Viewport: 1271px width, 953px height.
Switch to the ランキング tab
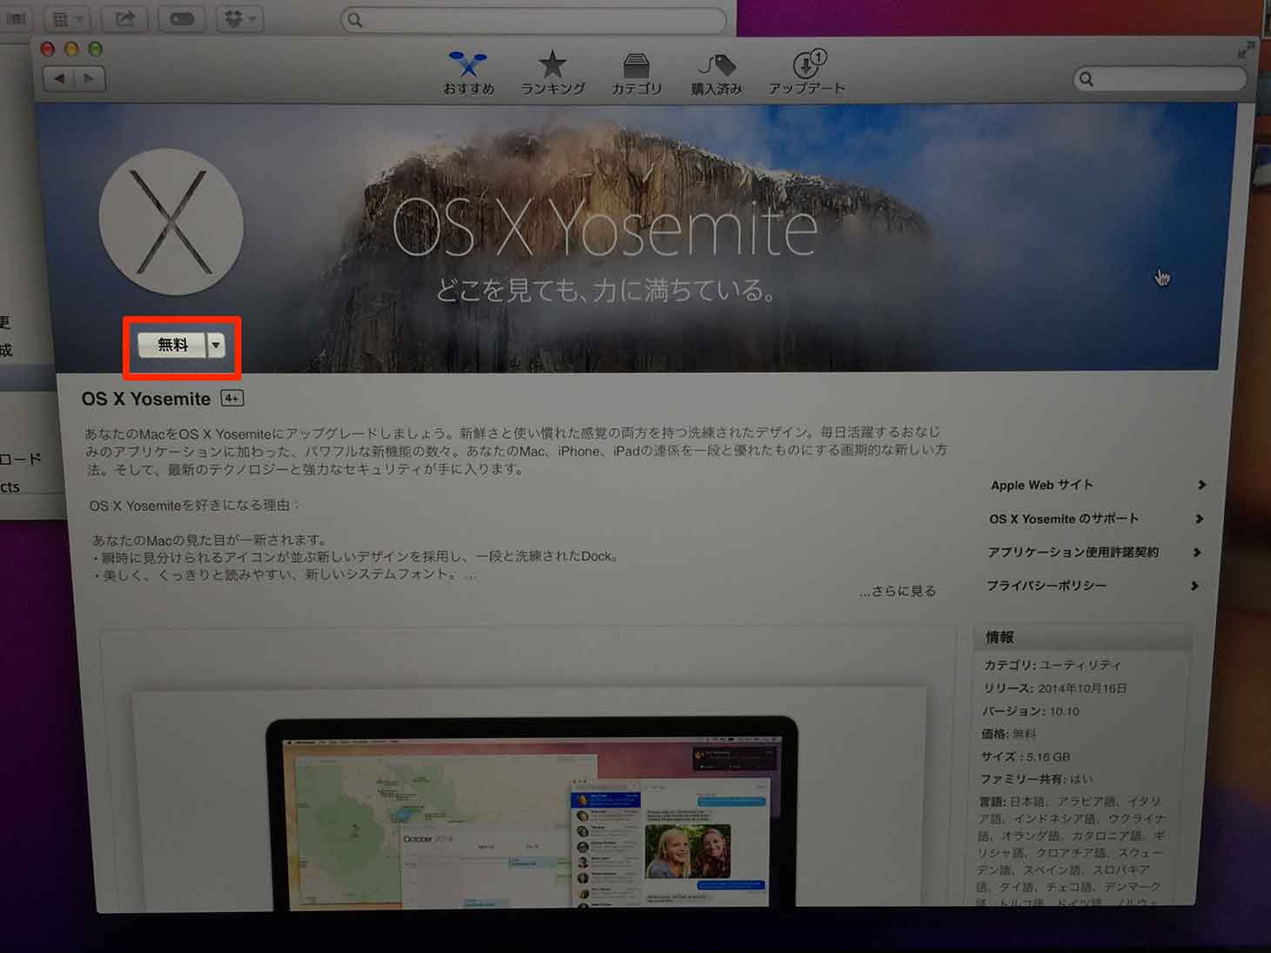pos(553,72)
